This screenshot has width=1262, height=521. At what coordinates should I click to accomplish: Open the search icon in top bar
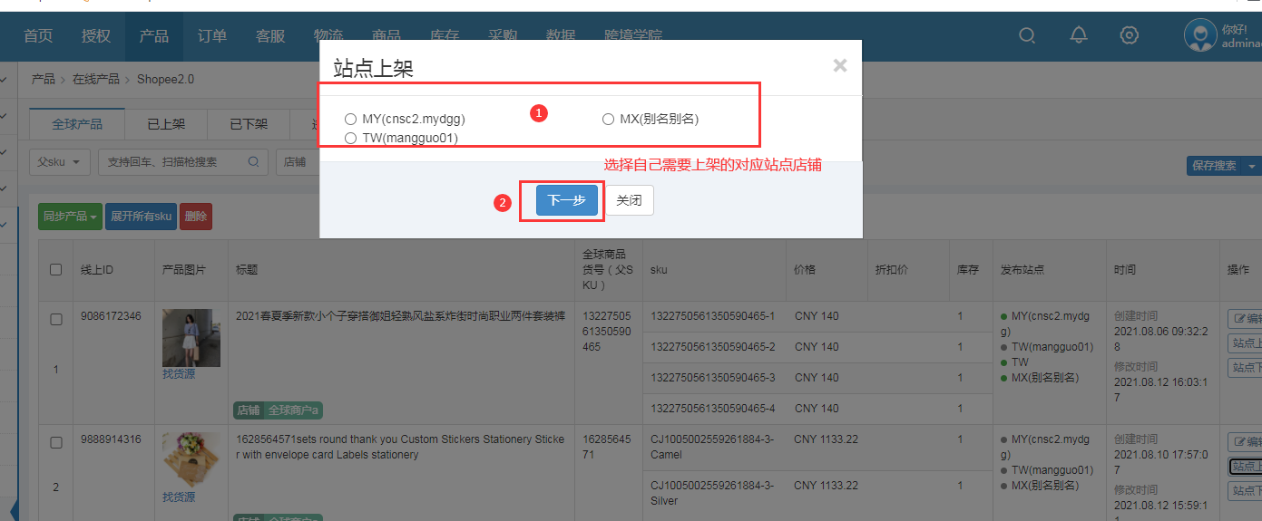(1027, 36)
